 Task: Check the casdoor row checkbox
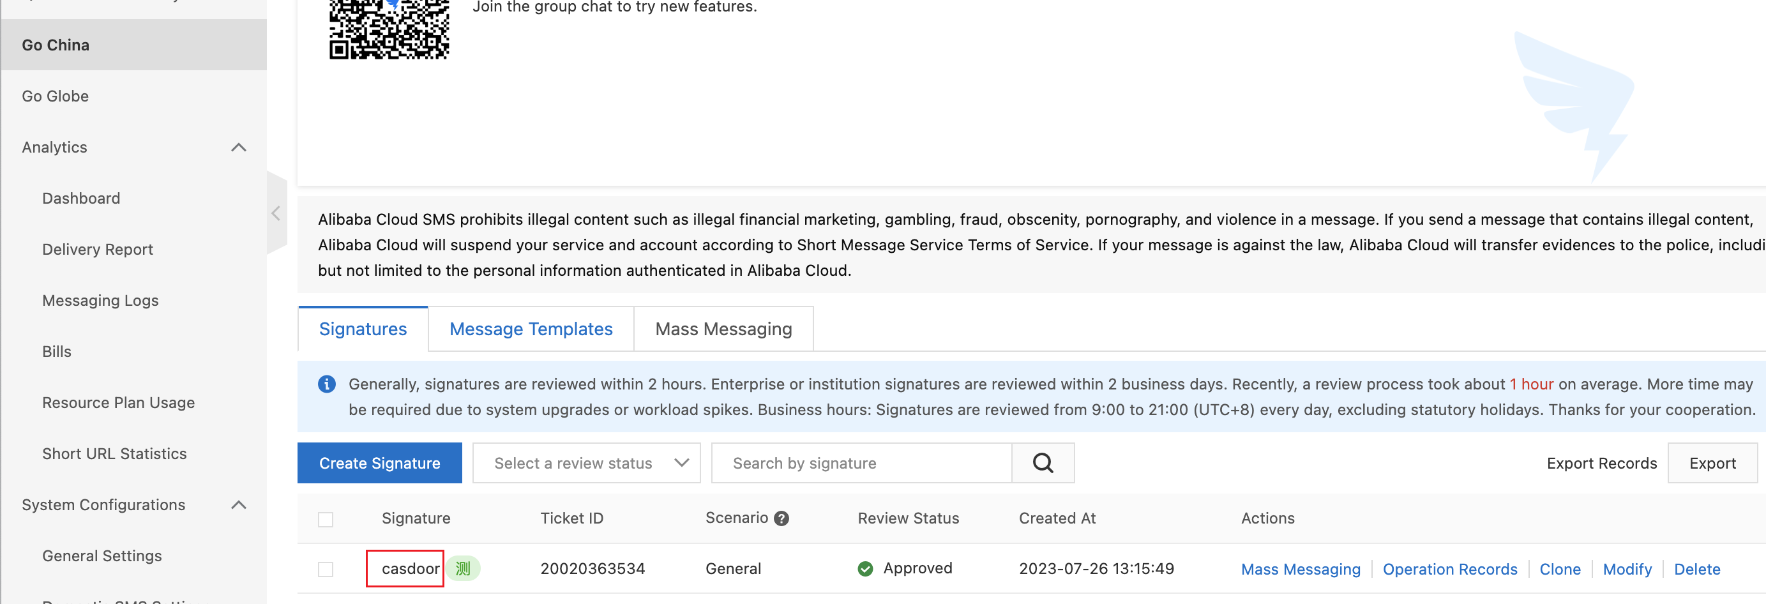(326, 569)
